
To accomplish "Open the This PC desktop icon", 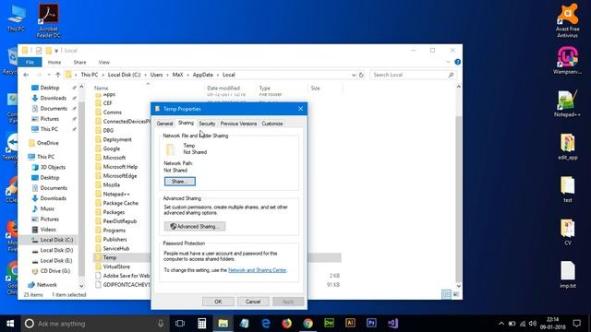I will coord(16,18).
